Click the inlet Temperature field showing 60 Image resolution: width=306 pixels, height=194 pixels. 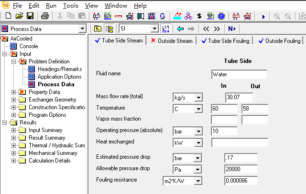[x=224, y=109]
